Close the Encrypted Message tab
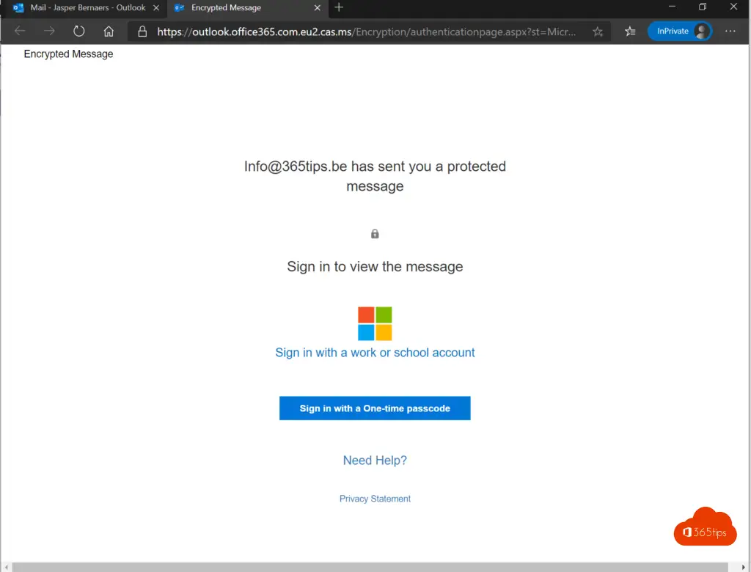Screen dimensions: 751x572 point(317,7)
